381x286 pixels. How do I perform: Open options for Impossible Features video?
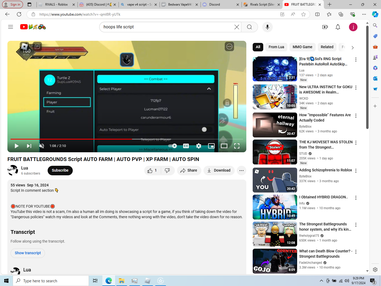click(356, 116)
